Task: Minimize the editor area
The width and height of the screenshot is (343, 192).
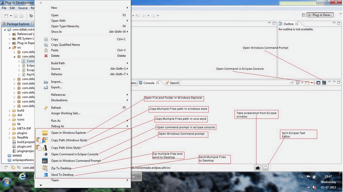Action: tap(269, 23)
